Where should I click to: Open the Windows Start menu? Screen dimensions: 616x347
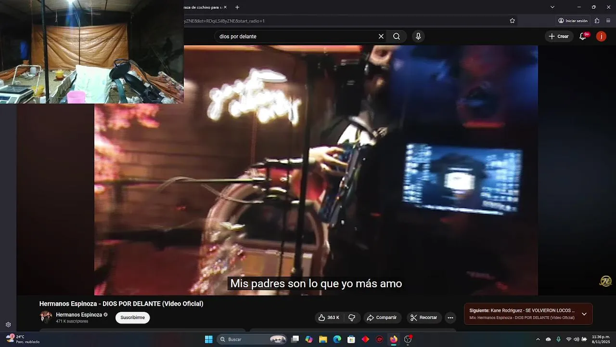click(x=209, y=339)
